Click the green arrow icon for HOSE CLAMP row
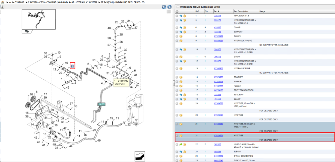The width and height of the screenshot is (335, 162). 181,144
